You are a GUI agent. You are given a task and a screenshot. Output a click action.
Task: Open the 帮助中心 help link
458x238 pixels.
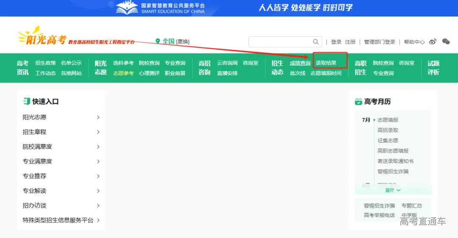(414, 42)
